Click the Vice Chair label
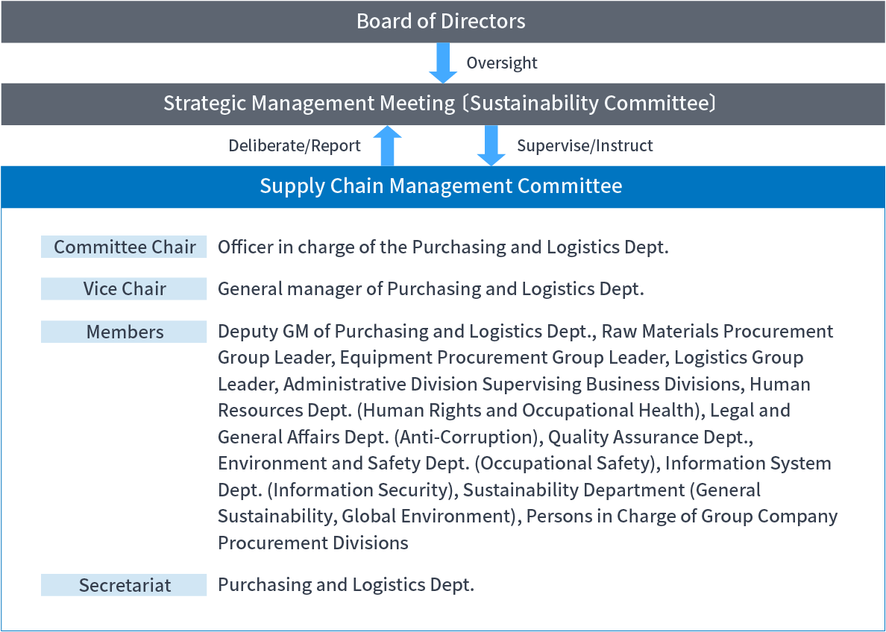886x632 pixels. point(124,288)
